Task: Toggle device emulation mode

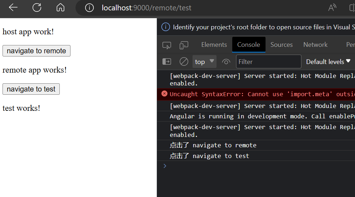Action: pos(184,45)
